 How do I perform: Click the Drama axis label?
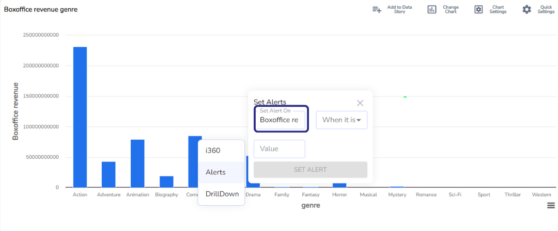[x=253, y=195]
